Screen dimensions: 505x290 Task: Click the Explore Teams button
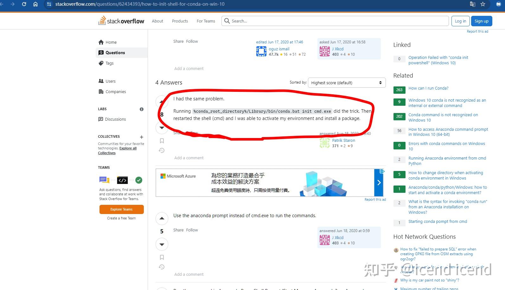pyautogui.click(x=122, y=209)
